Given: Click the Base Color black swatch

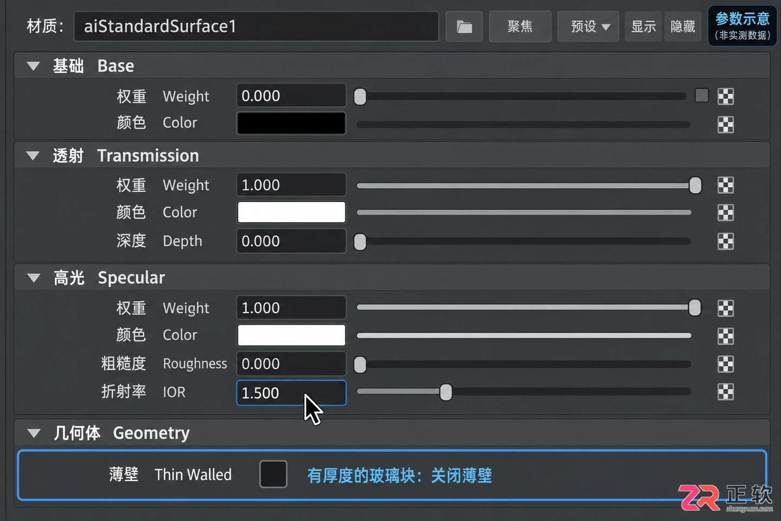Looking at the screenshot, I should pyautogui.click(x=291, y=123).
